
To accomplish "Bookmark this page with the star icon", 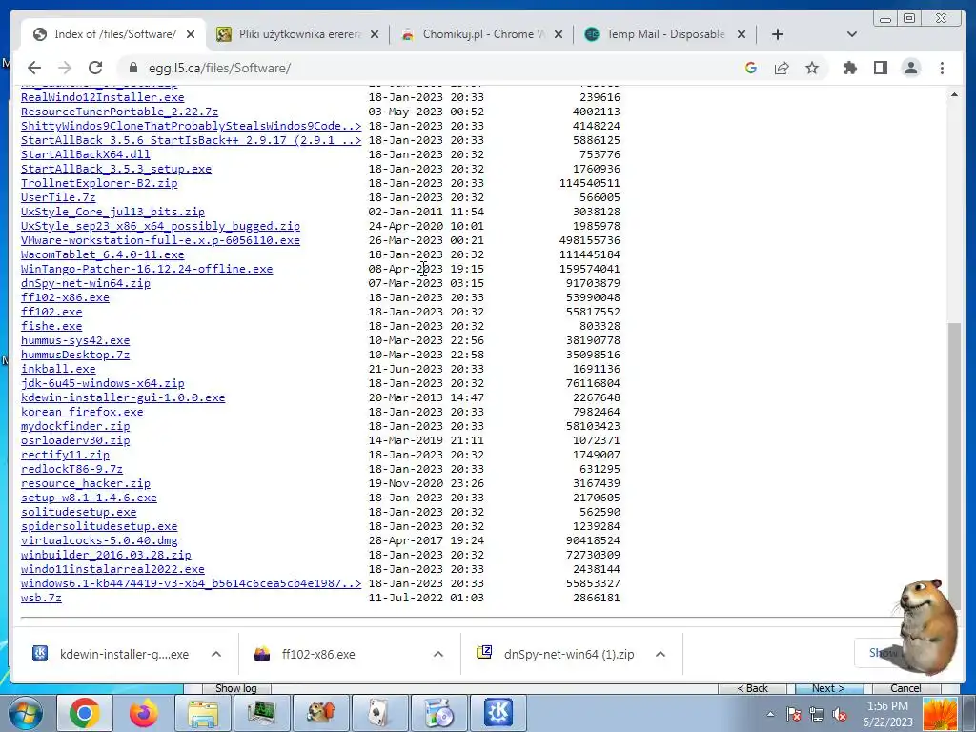I will pos(812,68).
